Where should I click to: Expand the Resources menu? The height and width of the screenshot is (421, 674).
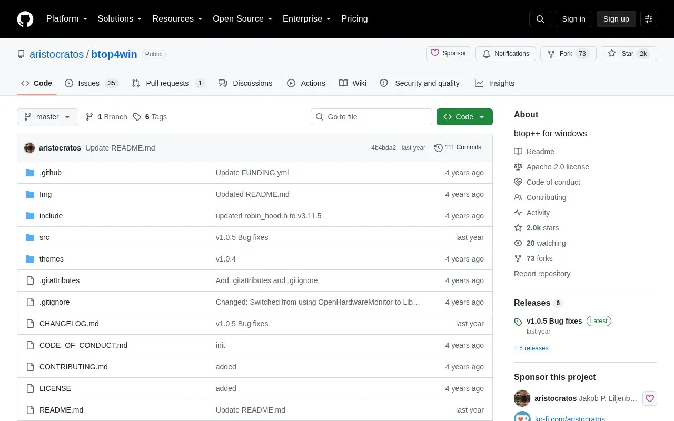tap(177, 19)
